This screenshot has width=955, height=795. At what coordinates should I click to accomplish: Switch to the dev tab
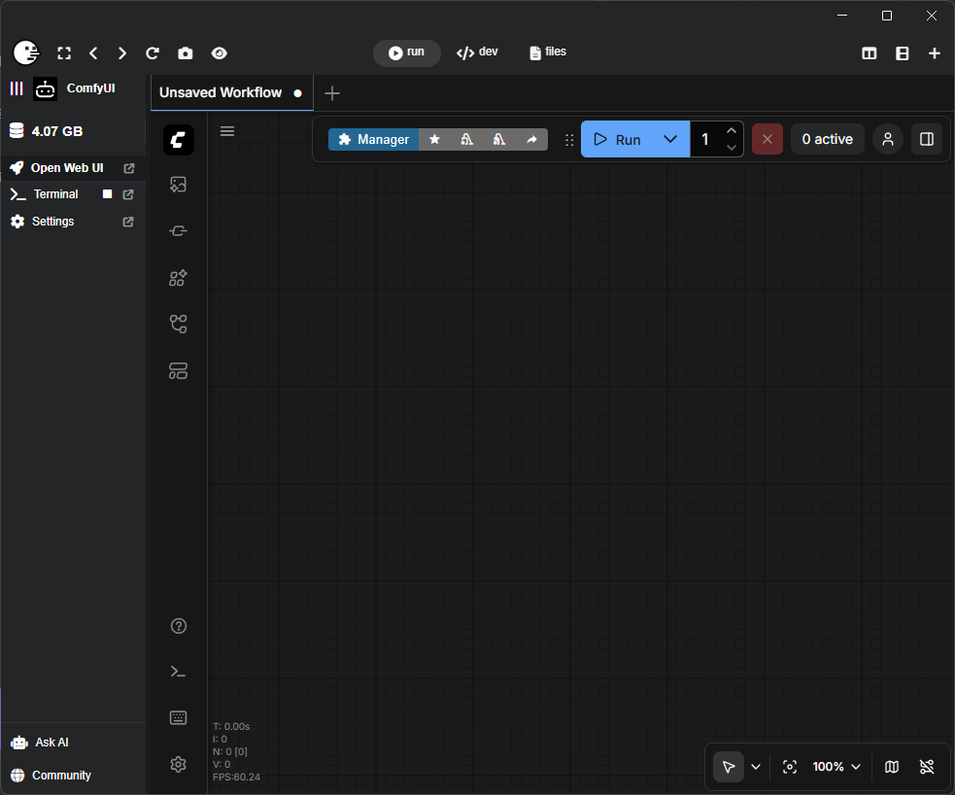(x=477, y=52)
